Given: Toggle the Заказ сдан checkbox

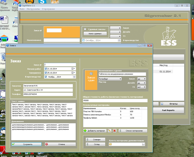Looking at the screenshot, I should [91, 74].
